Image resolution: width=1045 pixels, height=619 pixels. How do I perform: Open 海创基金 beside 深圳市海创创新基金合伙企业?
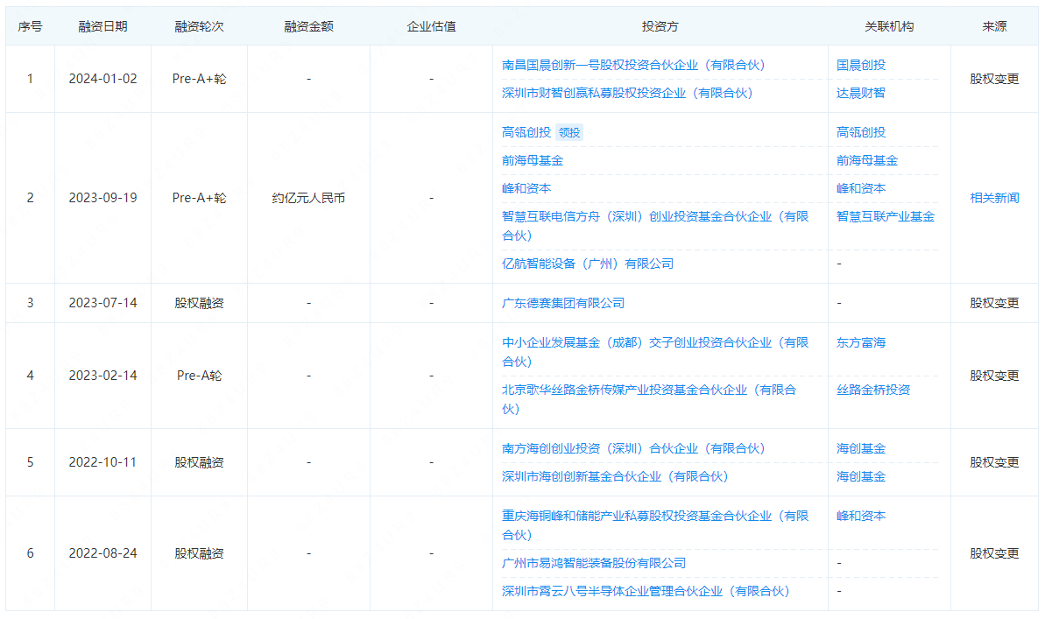point(861,476)
